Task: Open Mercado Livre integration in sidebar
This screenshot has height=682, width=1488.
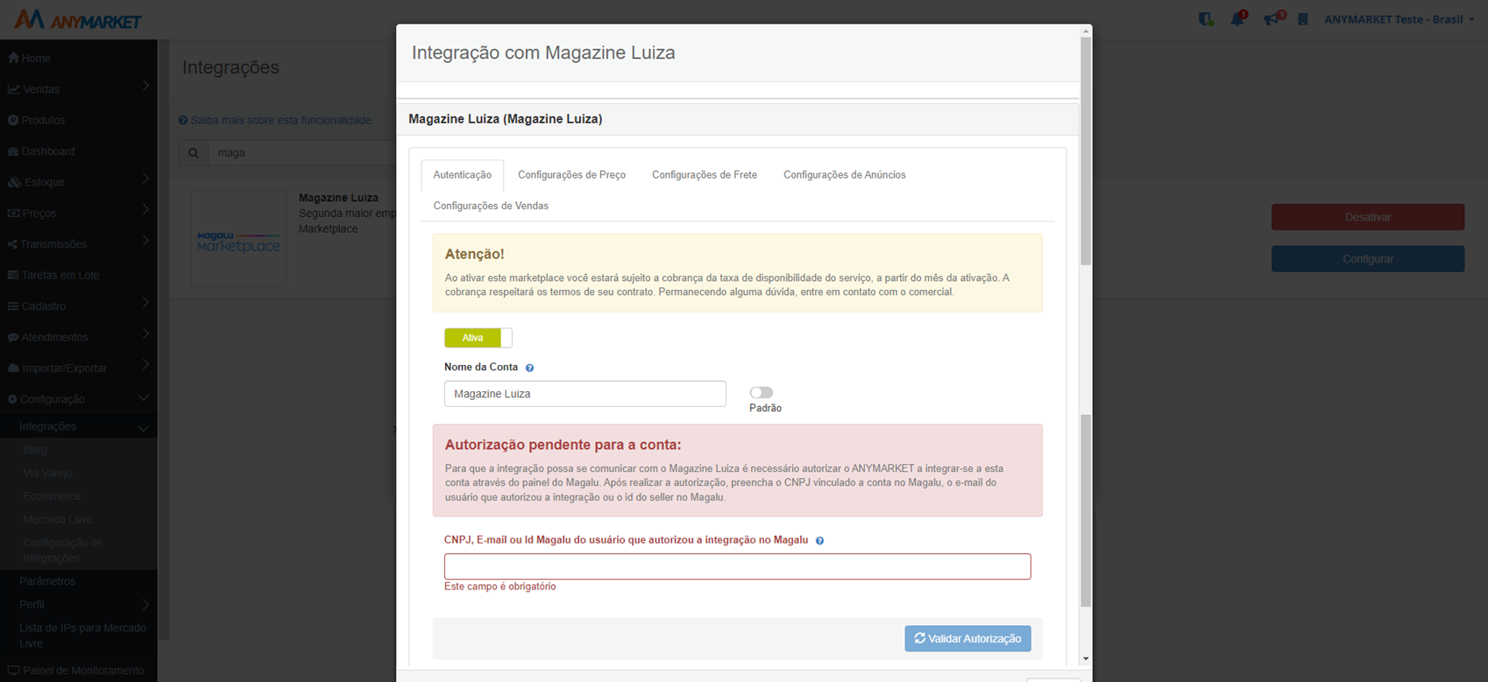Action: (x=57, y=519)
